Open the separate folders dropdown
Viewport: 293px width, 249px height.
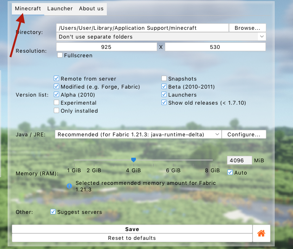[161, 37]
